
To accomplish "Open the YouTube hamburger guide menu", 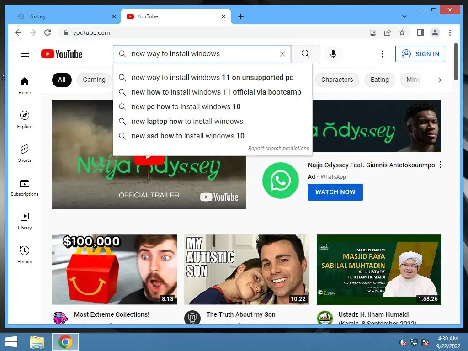I will tap(25, 54).
